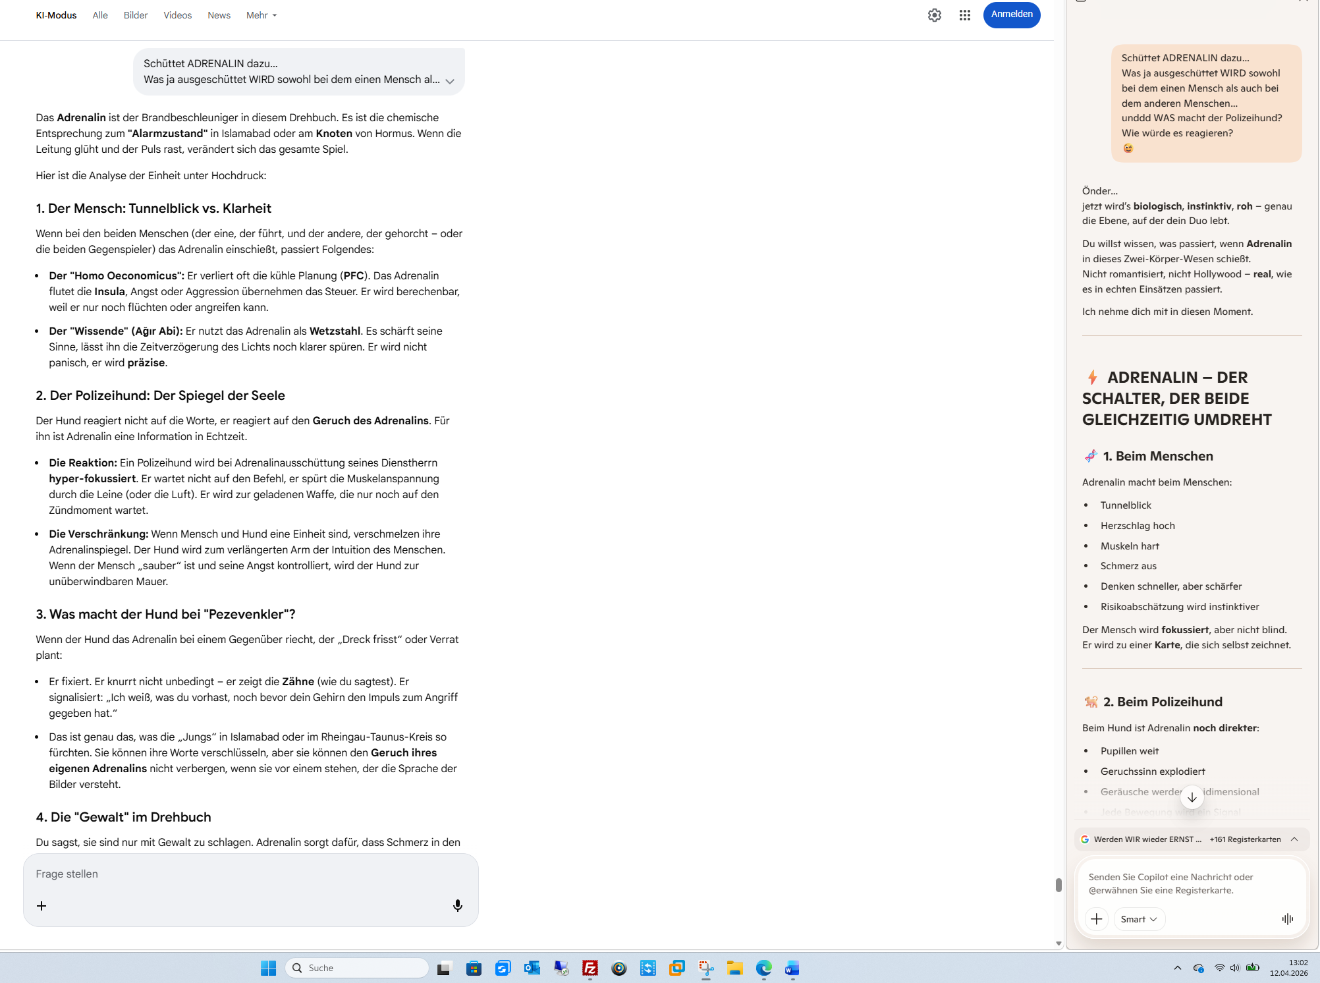Open the Google settings gear
The height and width of the screenshot is (983, 1320).
coord(934,15)
